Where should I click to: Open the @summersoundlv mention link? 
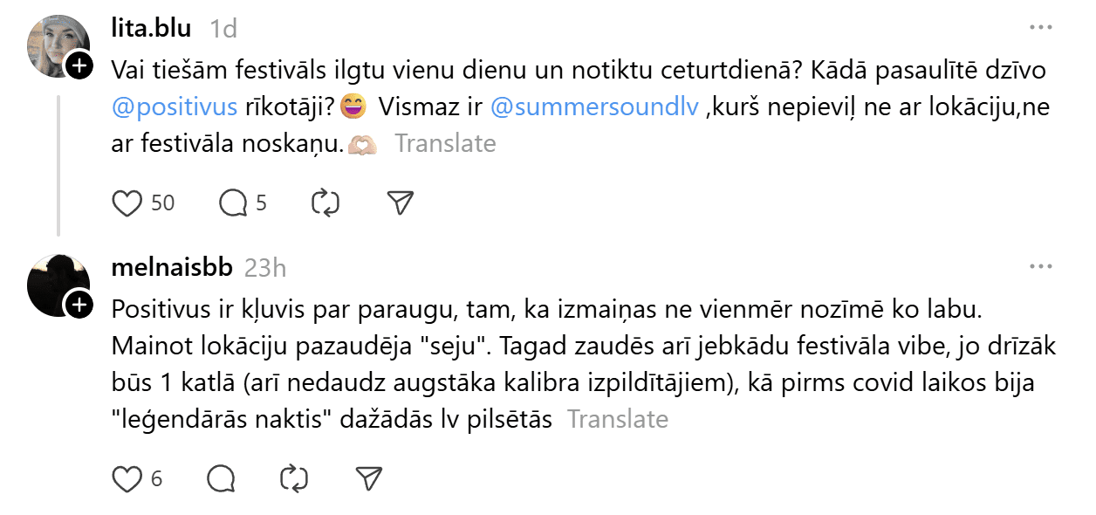(x=595, y=107)
